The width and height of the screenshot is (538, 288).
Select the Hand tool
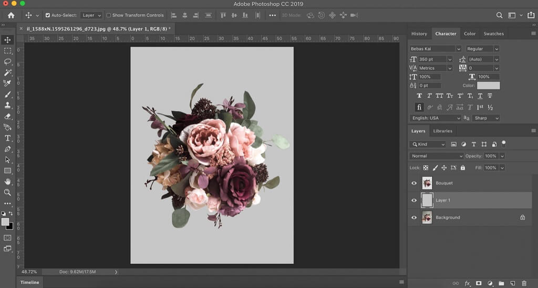(7, 182)
